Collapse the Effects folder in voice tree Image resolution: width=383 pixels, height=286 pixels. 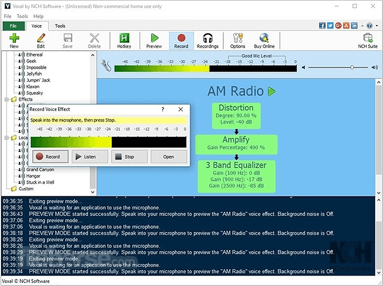pyautogui.click(x=7, y=100)
